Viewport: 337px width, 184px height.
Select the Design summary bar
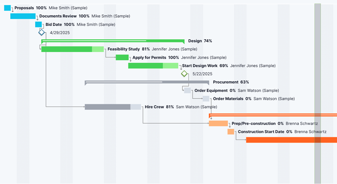point(112,41)
